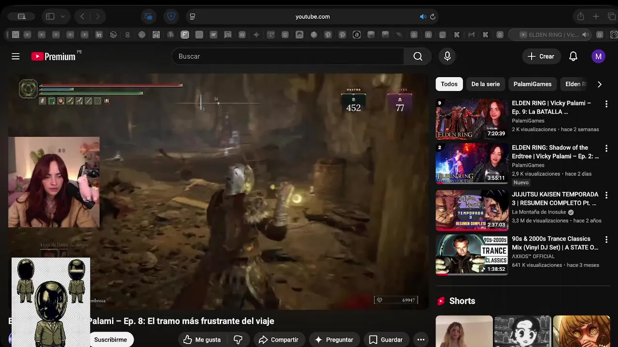Click the Shorts section icon

tap(440, 301)
